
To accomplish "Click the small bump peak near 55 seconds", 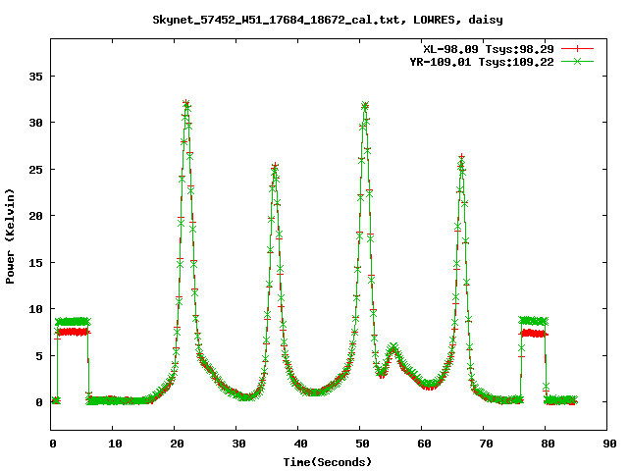I will click(393, 346).
